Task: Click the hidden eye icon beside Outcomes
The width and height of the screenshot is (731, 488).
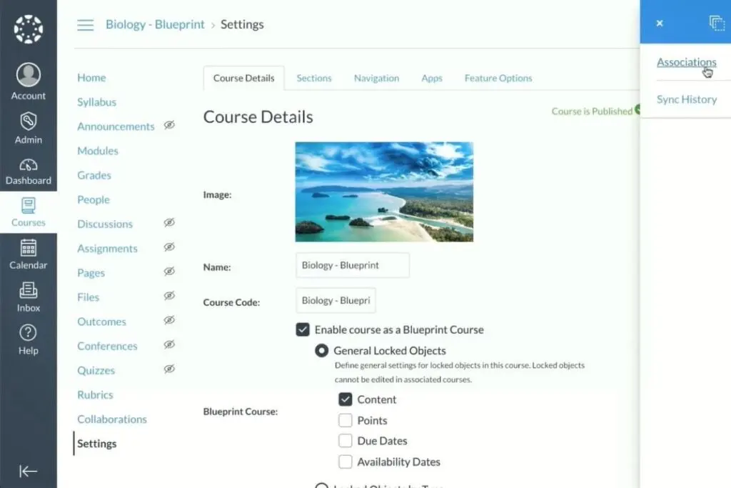Action: (169, 320)
